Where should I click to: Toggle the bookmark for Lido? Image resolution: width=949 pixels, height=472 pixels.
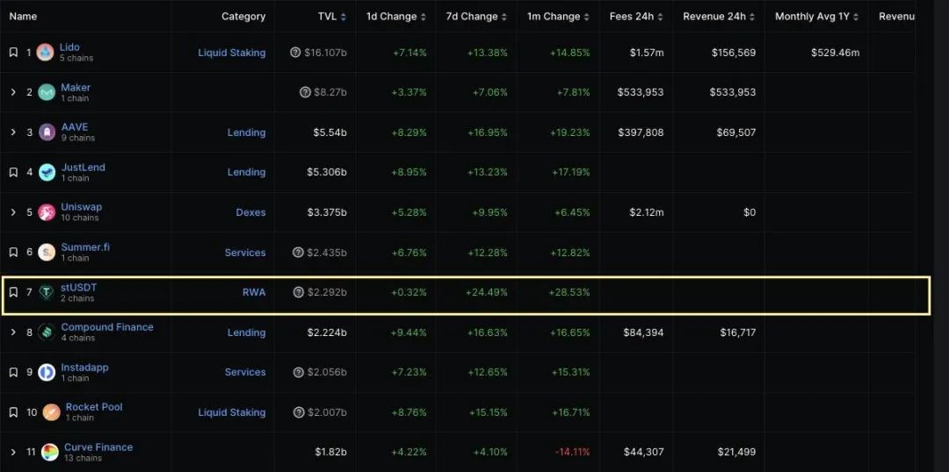[13, 53]
